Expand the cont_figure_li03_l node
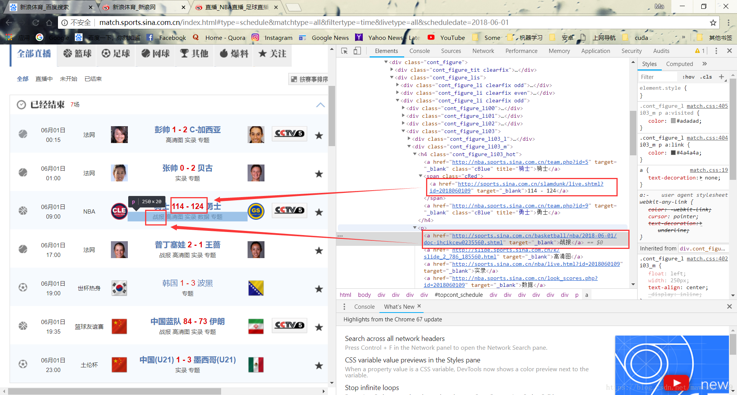This screenshot has width=737, height=395. coord(409,139)
